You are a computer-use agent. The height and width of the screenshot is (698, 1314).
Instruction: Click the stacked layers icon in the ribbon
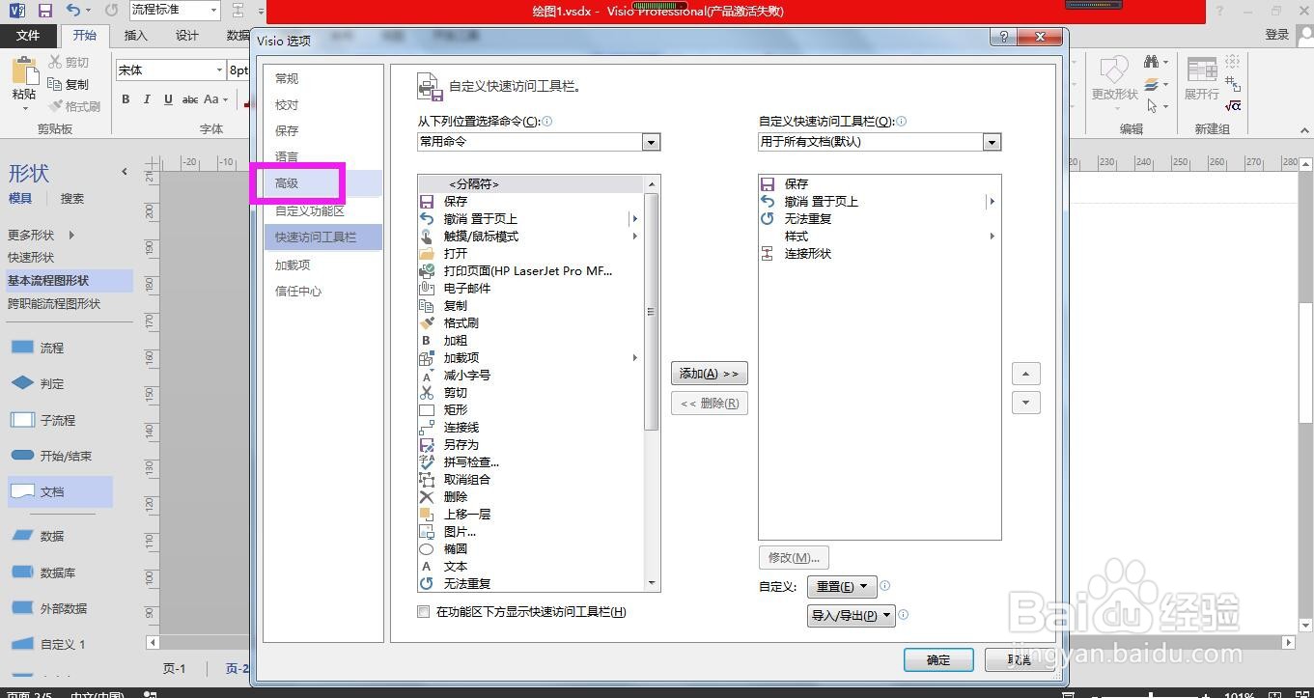coord(1151,85)
